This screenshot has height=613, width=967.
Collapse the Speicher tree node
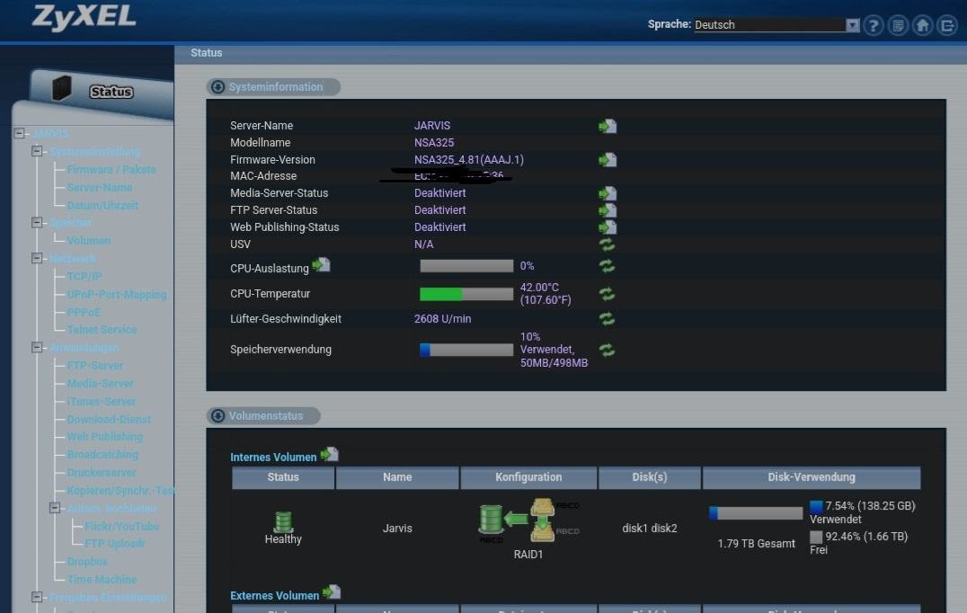point(37,222)
